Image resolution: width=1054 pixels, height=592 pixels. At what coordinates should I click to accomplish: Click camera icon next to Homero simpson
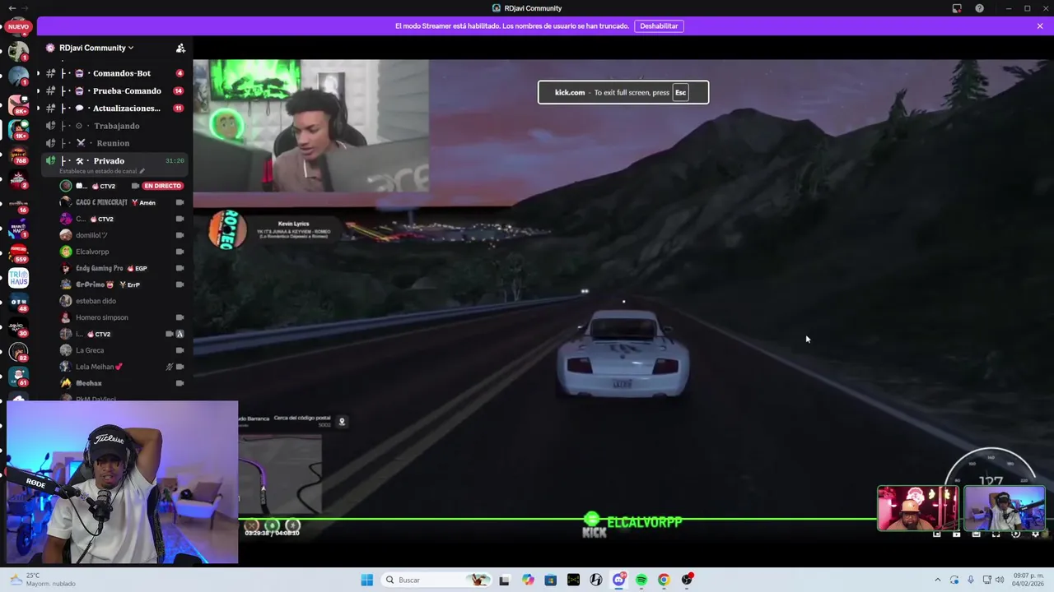180,317
